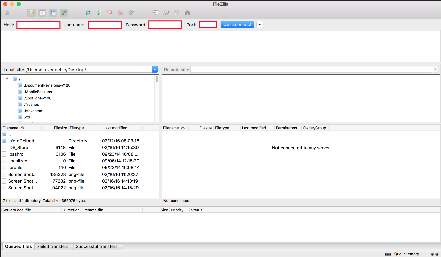
Task: Toggle the local directory tree display
Action: tap(42, 13)
